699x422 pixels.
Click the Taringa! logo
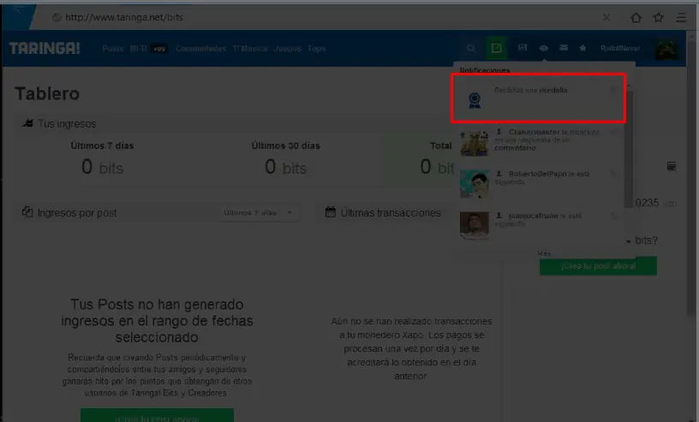(45, 48)
